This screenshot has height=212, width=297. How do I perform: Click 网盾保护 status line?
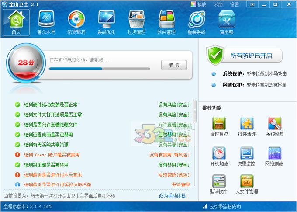(x=254, y=85)
